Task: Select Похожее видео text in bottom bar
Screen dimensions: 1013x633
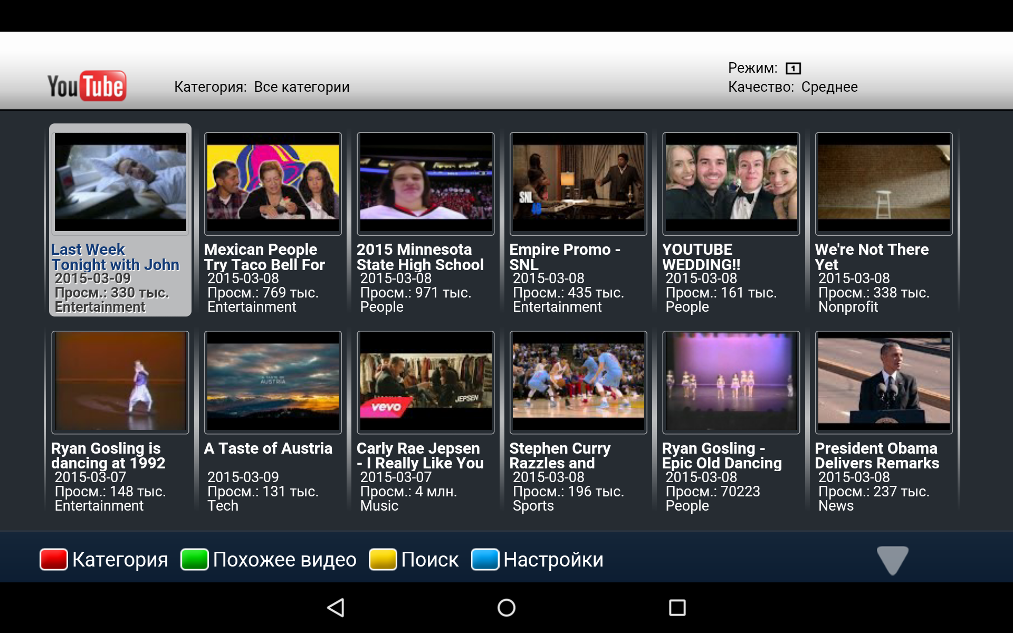Action: (285, 560)
